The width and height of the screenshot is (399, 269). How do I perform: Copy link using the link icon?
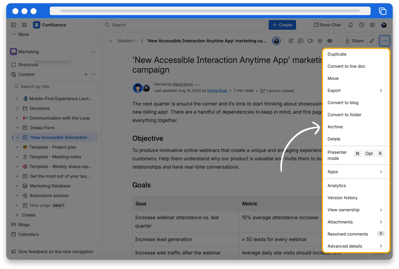(372, 41)
